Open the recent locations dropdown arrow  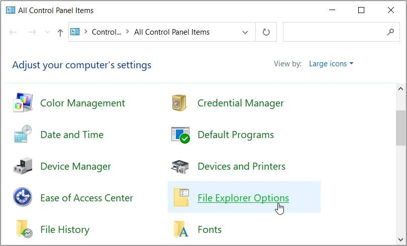(x=47, y=32)
